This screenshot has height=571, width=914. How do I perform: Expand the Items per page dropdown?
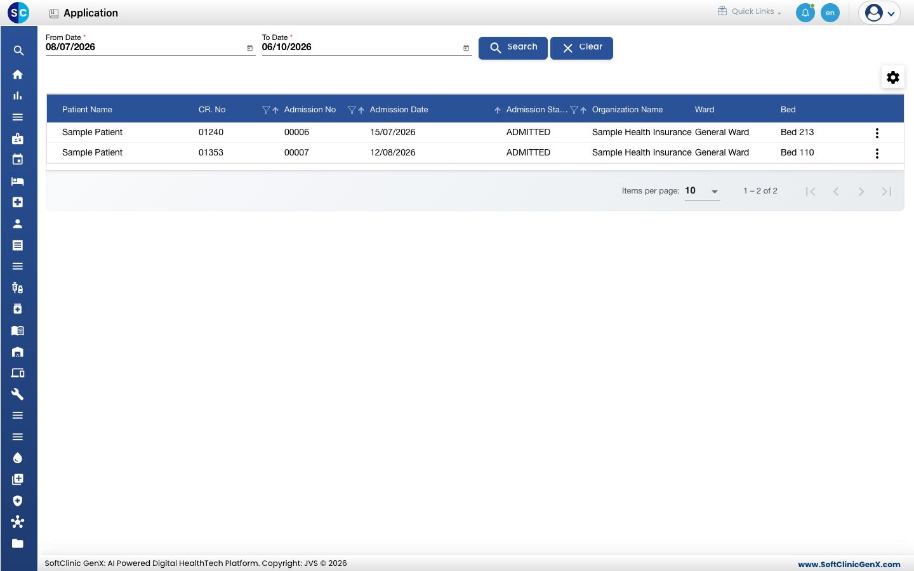[703, 191]
